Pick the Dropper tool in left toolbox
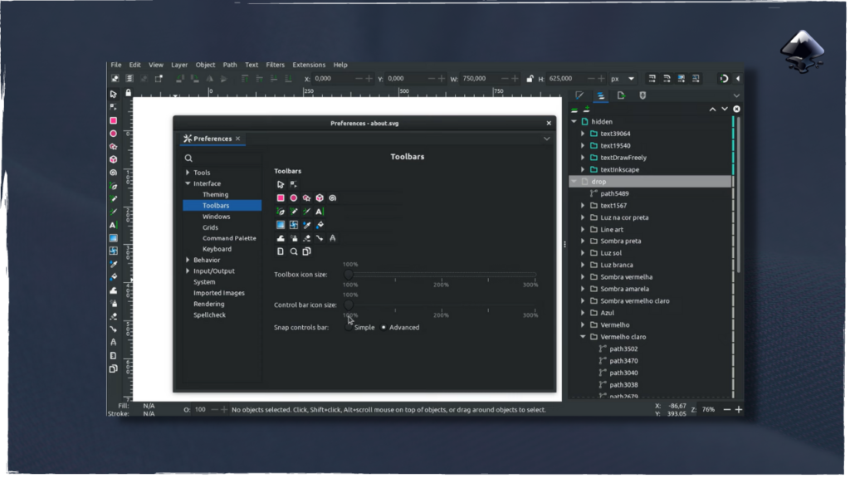This screenshot has height=478, width=850. [113, 264]
